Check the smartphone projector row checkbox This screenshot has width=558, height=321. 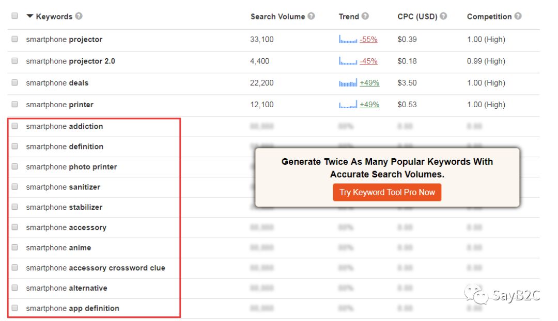(x=14, y=39)
